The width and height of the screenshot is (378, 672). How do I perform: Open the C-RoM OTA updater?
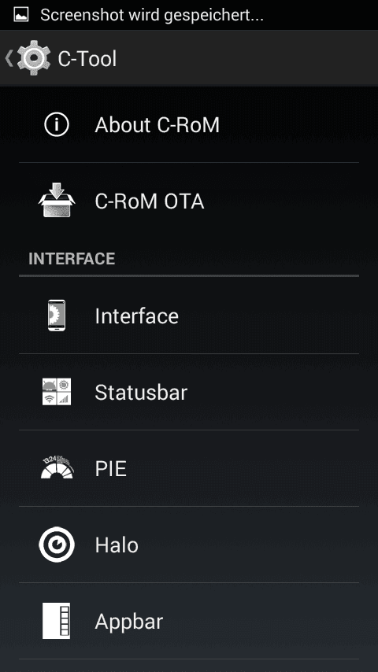[189, 201]
